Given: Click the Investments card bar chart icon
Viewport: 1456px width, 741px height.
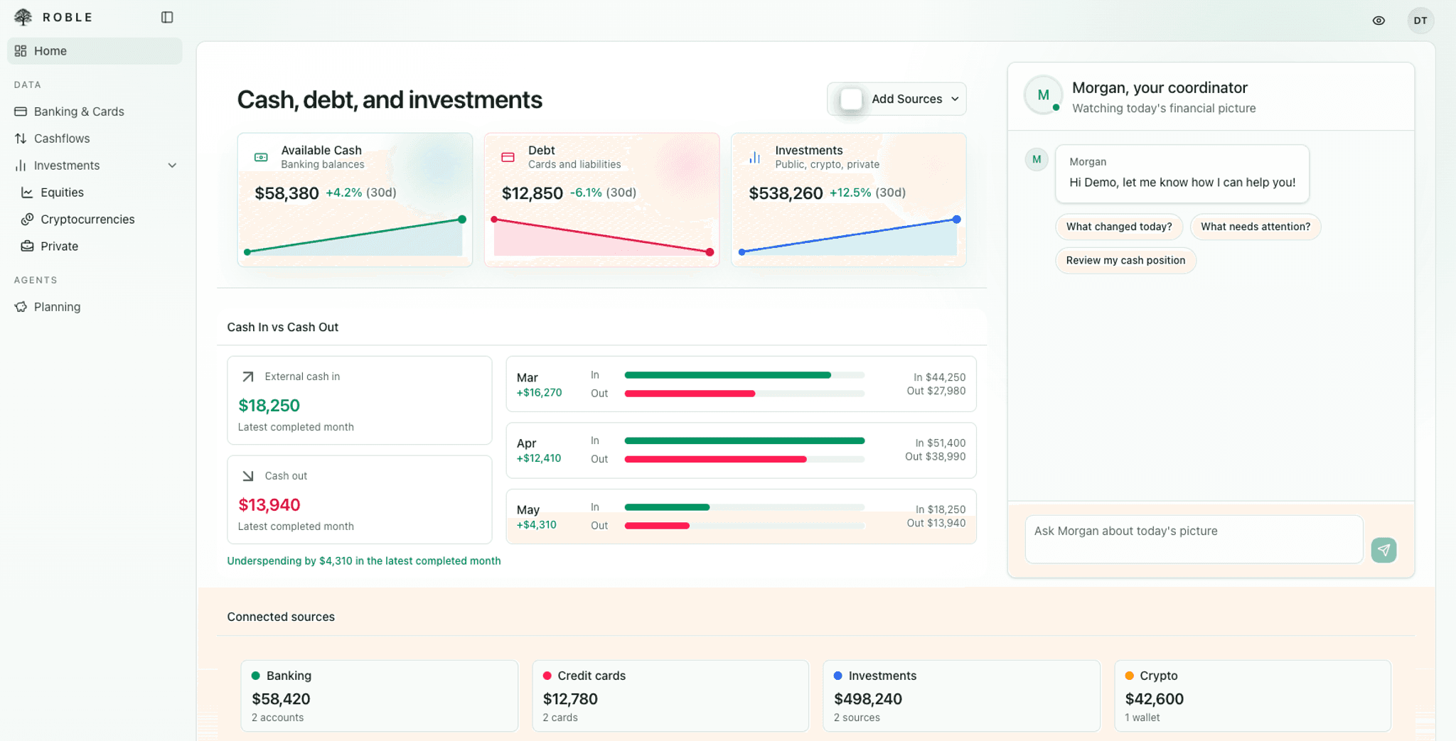Looking at the screenshot, I should 755,157.
